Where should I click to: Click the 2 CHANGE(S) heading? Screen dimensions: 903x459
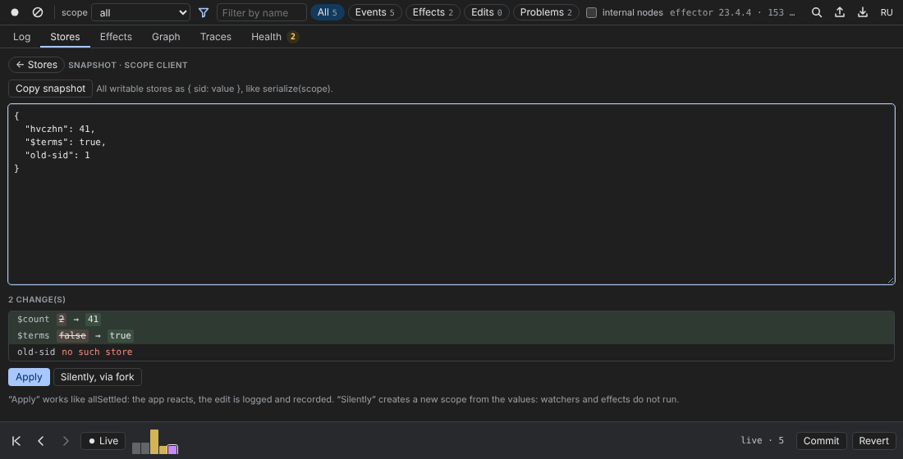click(x=37, y=300)
